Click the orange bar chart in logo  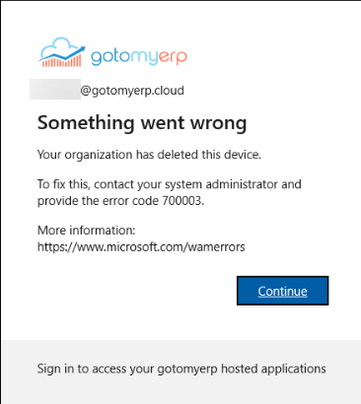(61, 61)
